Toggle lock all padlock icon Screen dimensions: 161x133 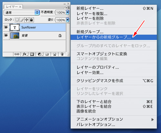pyautogui.click(x=31, y=20)
